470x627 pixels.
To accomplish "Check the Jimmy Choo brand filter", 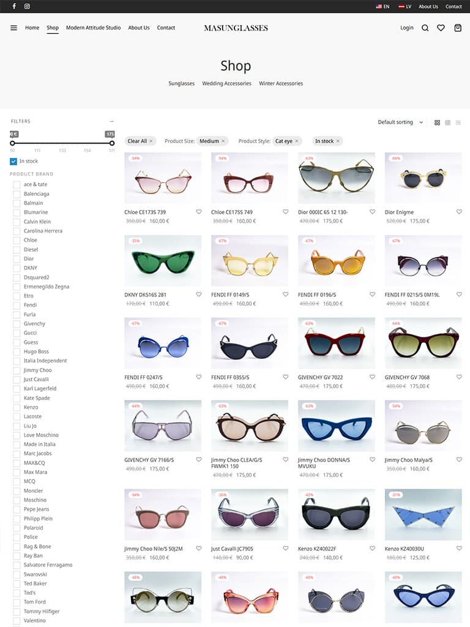I will click(17, 370).
